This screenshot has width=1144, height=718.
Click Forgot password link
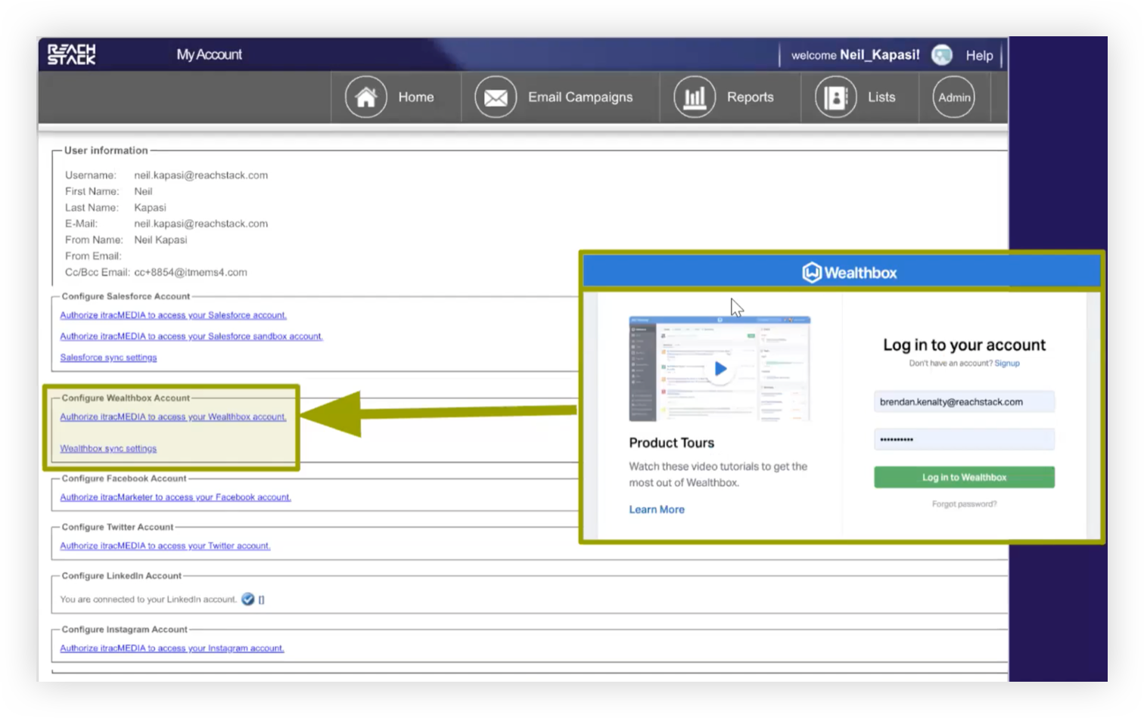[x=964, y=504]
